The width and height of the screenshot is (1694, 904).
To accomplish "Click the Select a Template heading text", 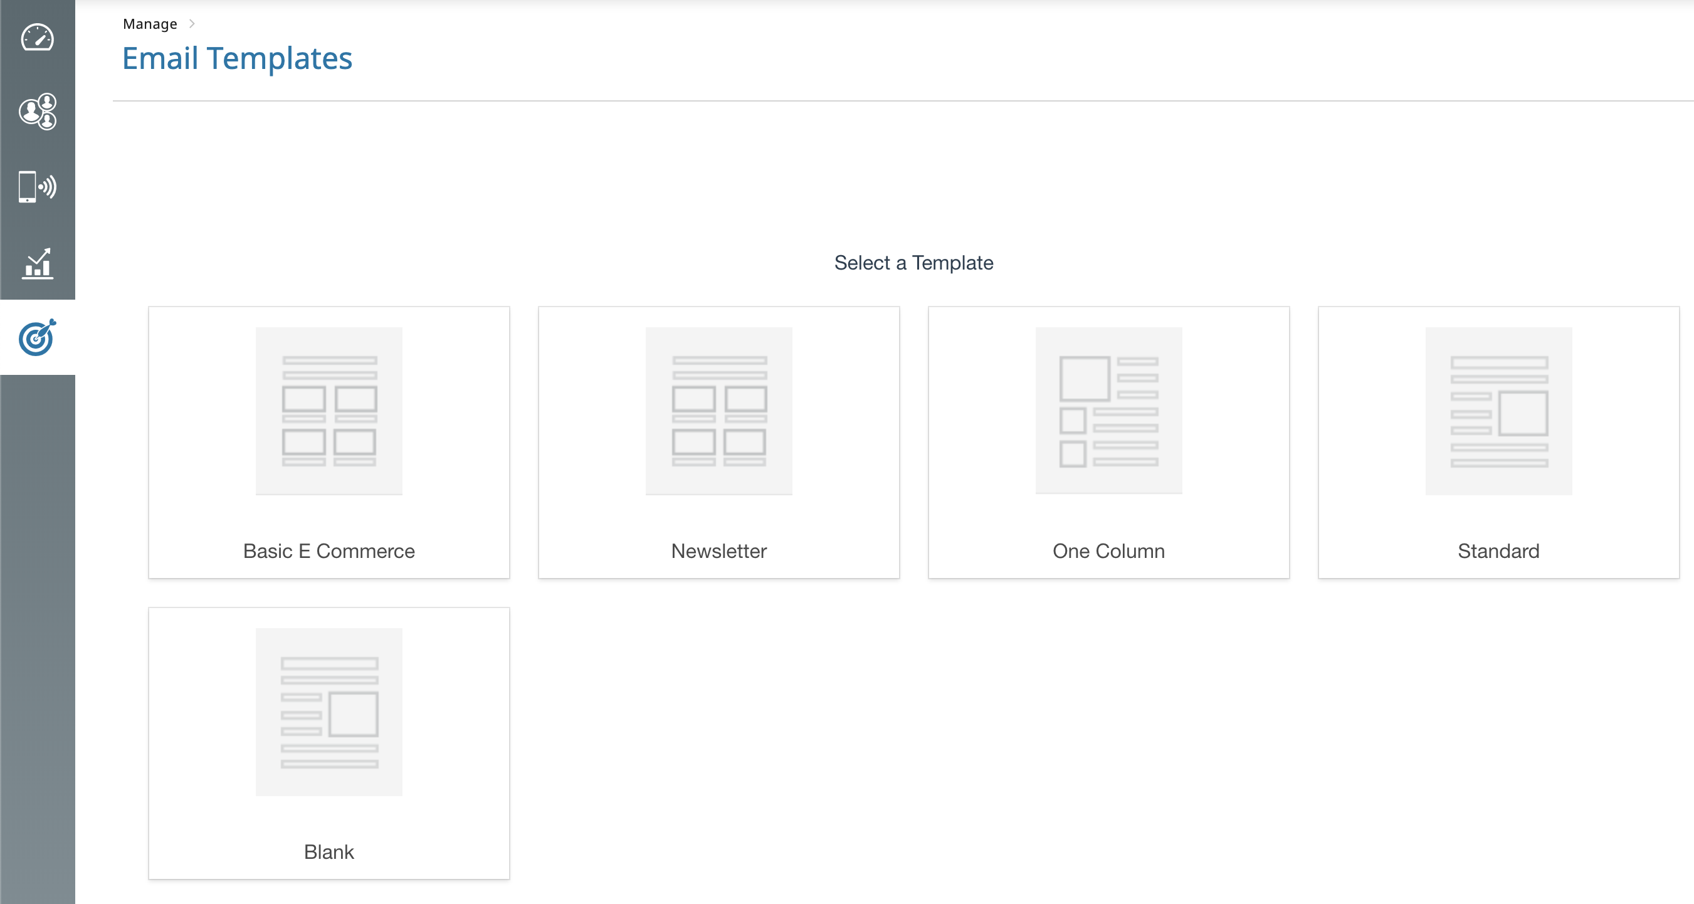I will point(913,263).
